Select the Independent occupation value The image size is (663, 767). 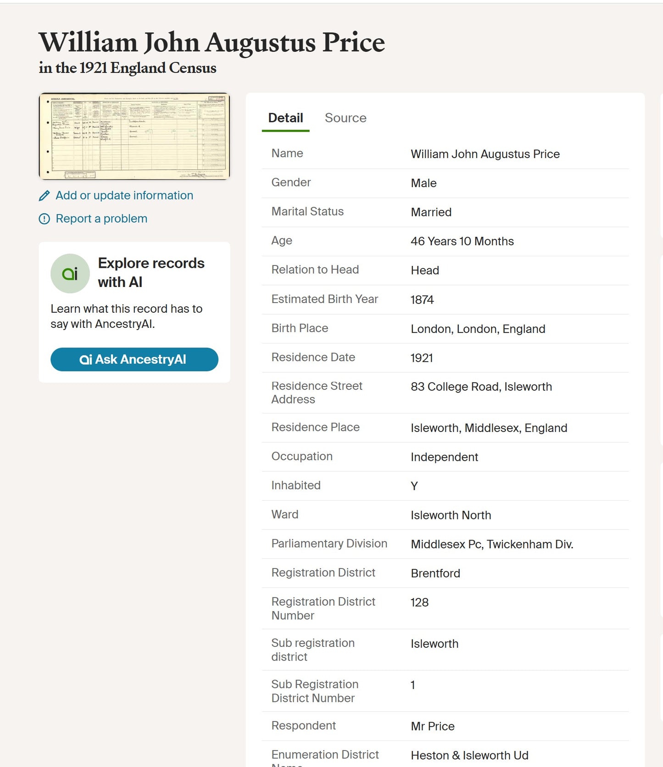[444, 457]
